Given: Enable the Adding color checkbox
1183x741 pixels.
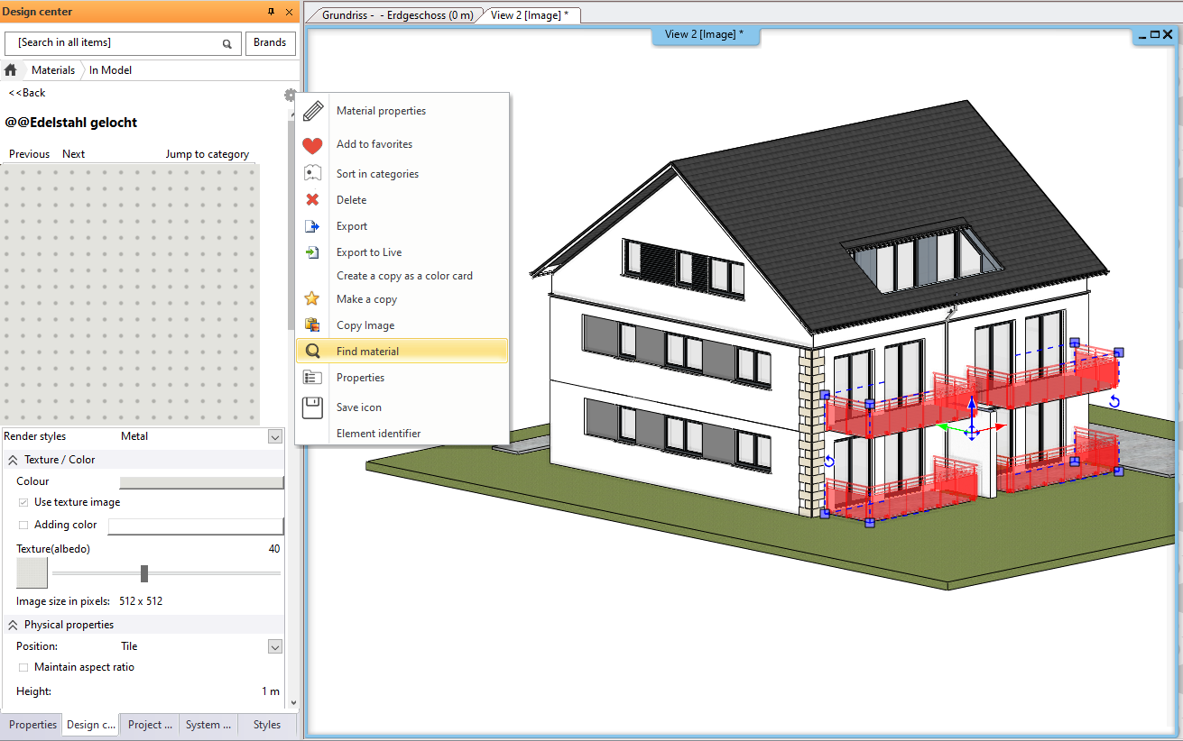Looking at the screenshot, I should pyautogui.click(x=23, y=525).
